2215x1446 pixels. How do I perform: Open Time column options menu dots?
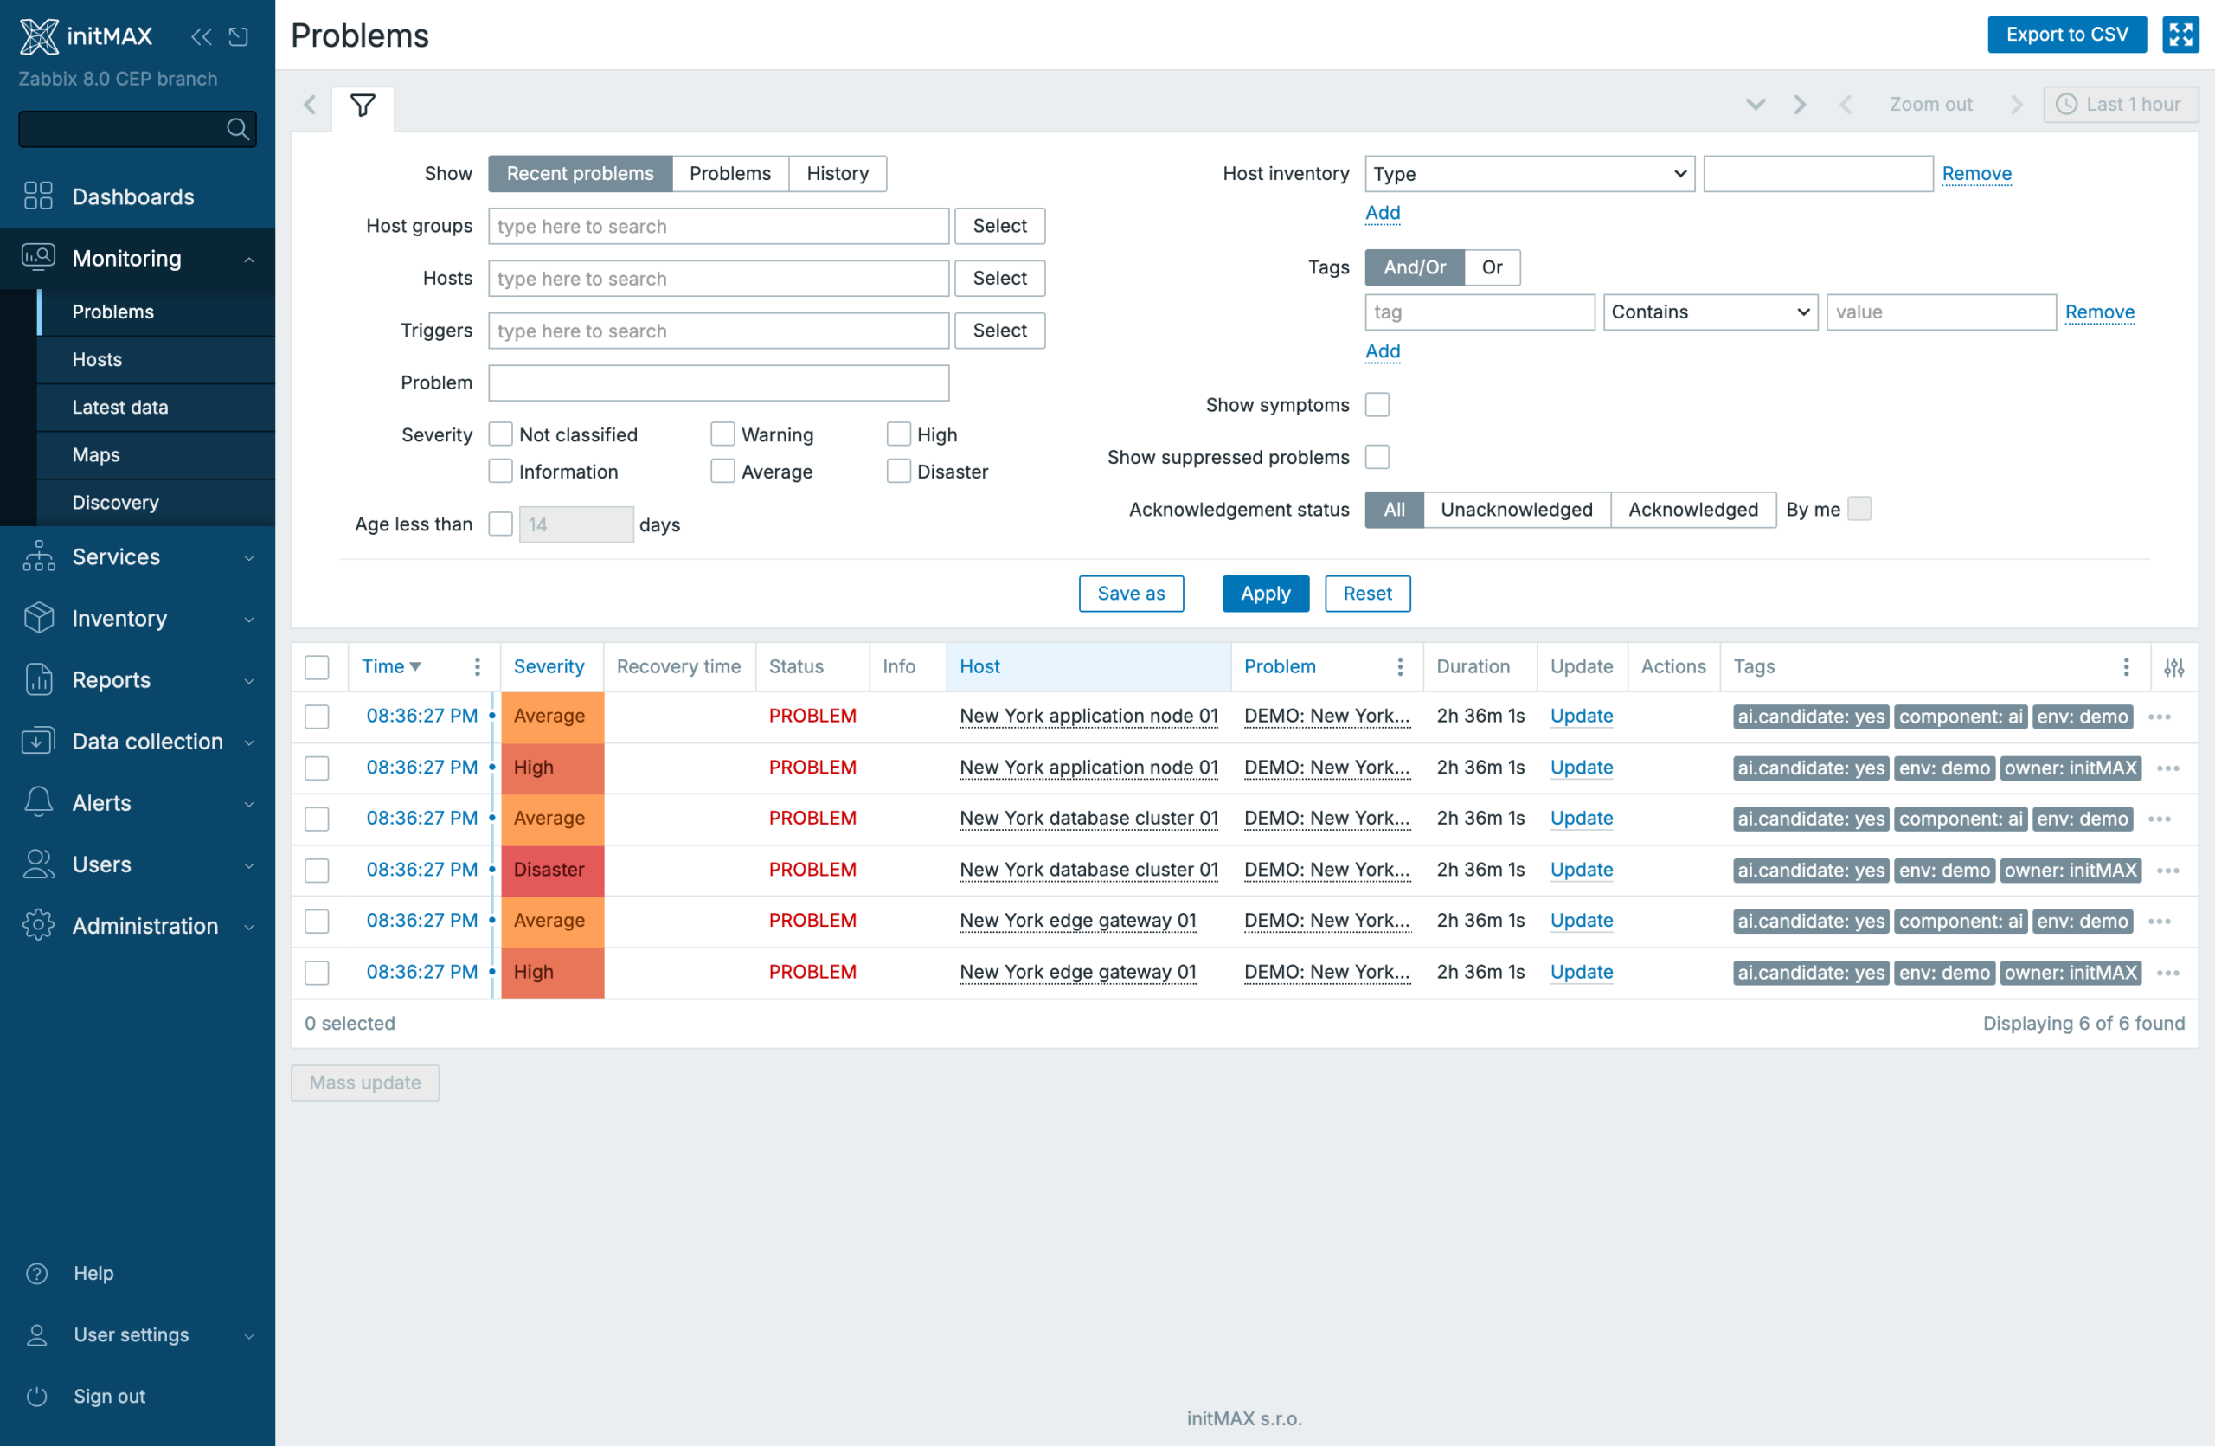pos(478,666)
